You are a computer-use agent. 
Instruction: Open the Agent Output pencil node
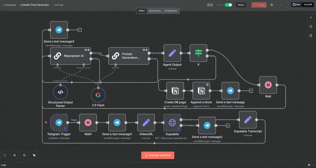(172, 53)
